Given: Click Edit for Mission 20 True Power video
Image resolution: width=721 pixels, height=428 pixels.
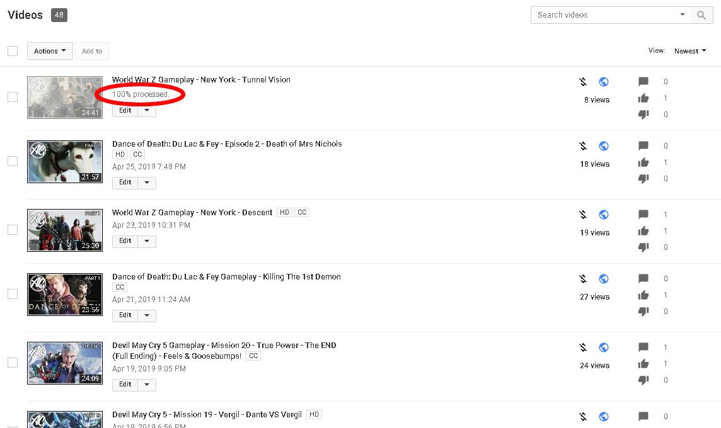Looking at the screenshot, I should pyautogui.click(x=125, y=385).
